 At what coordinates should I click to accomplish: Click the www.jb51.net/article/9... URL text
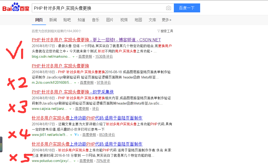click(x=50, y=135)
